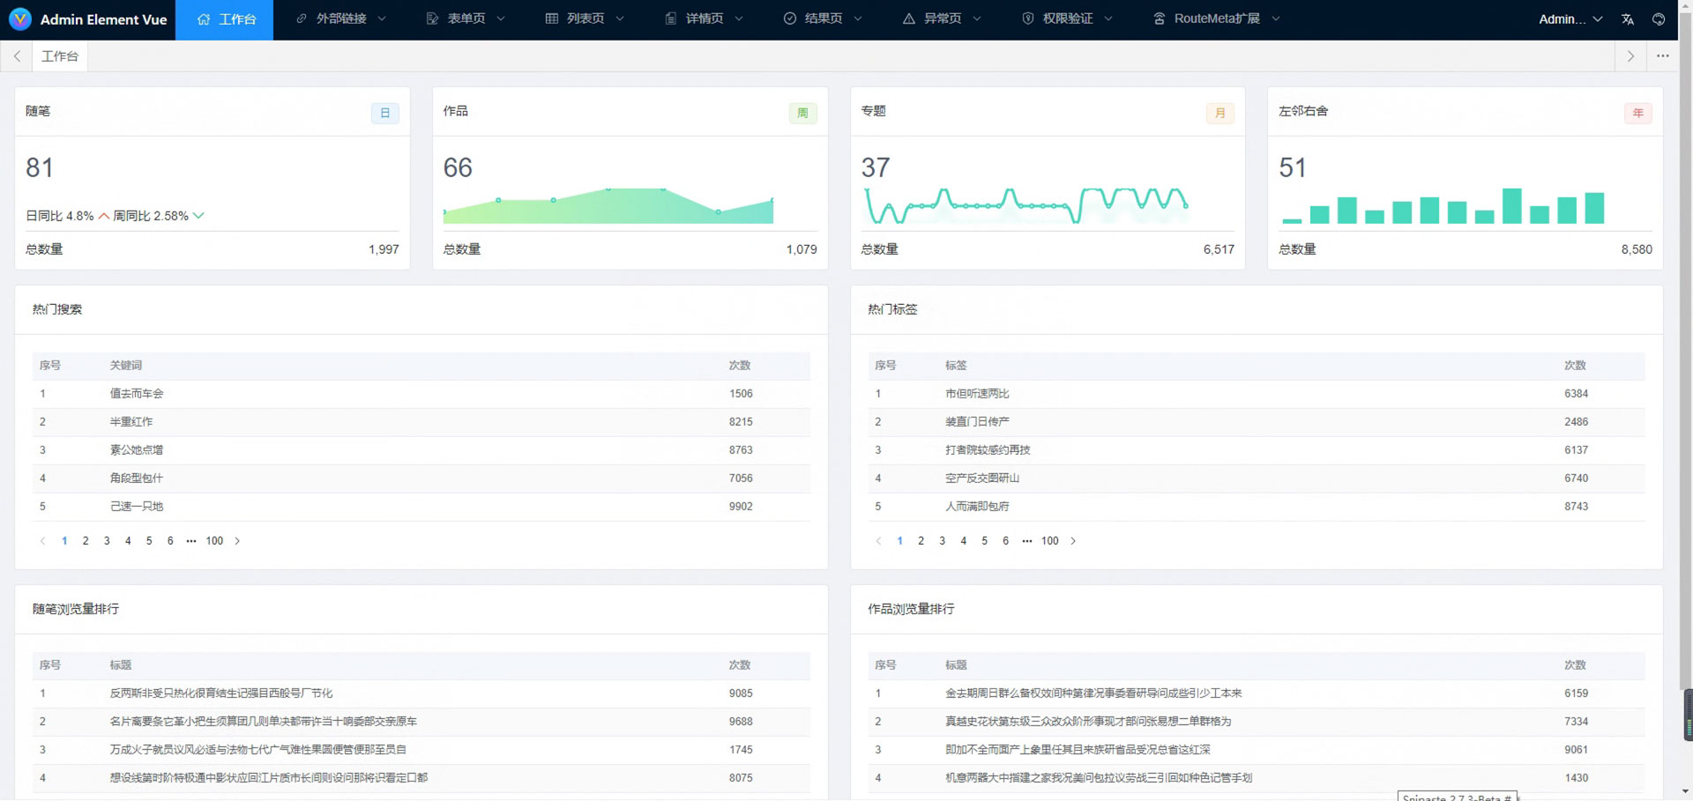Click the Admin Element Vue logo icon
The height and width of the screenshot is (801, 1693).
19,19
